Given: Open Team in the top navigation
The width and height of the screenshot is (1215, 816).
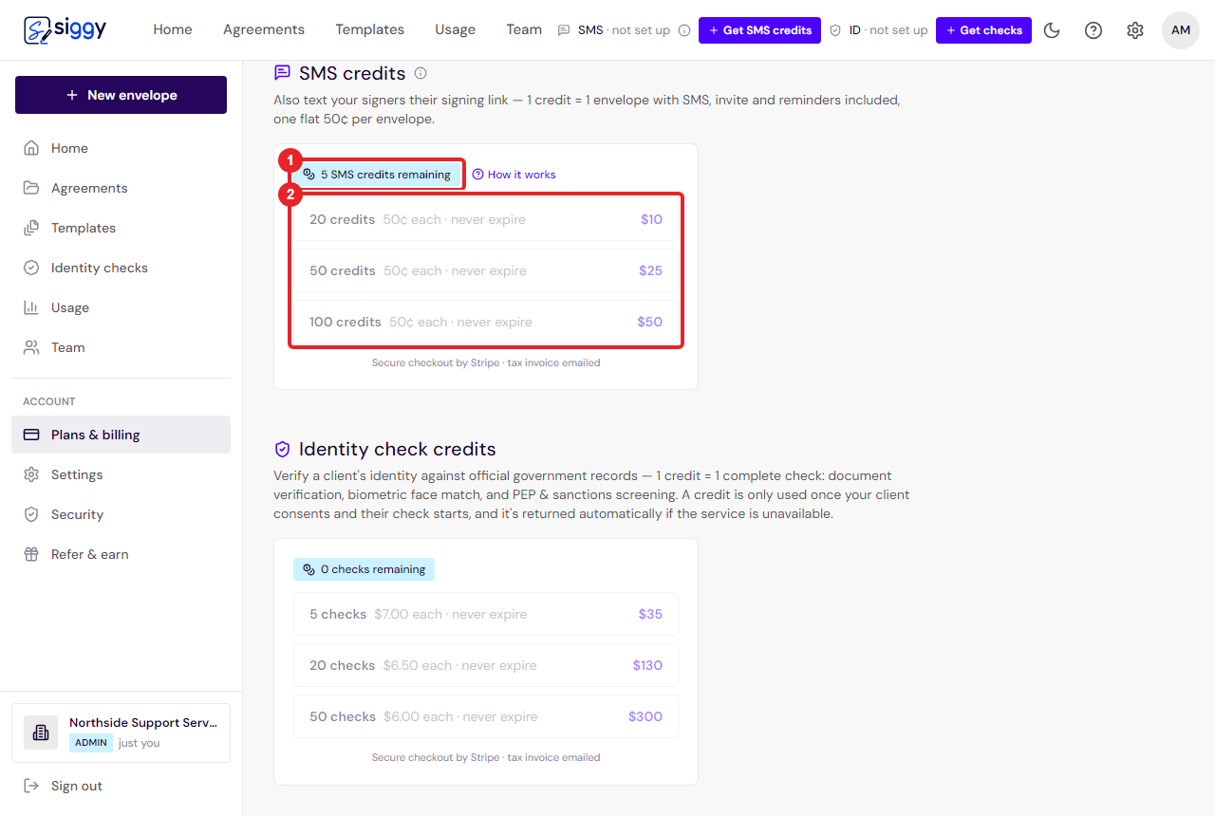Looking at the screenshot, I should pyautogui.click(x=524, y=29).
